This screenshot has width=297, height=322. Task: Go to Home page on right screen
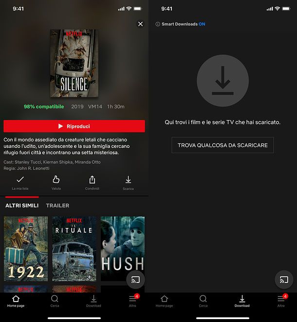click(x=164, y=301)
